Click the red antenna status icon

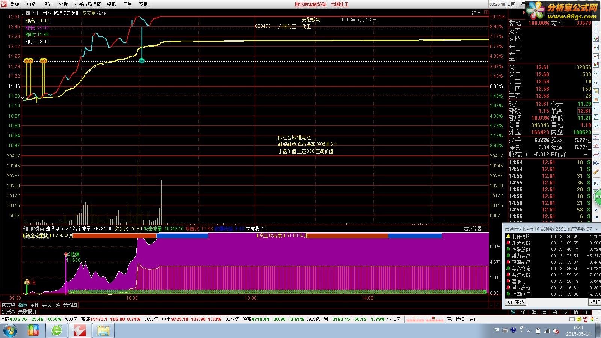(585, 319)
